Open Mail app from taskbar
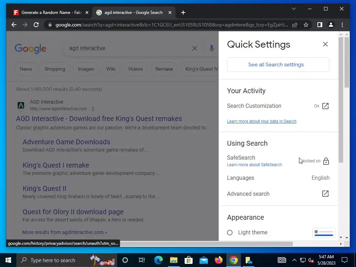 [x=203, y=260]
